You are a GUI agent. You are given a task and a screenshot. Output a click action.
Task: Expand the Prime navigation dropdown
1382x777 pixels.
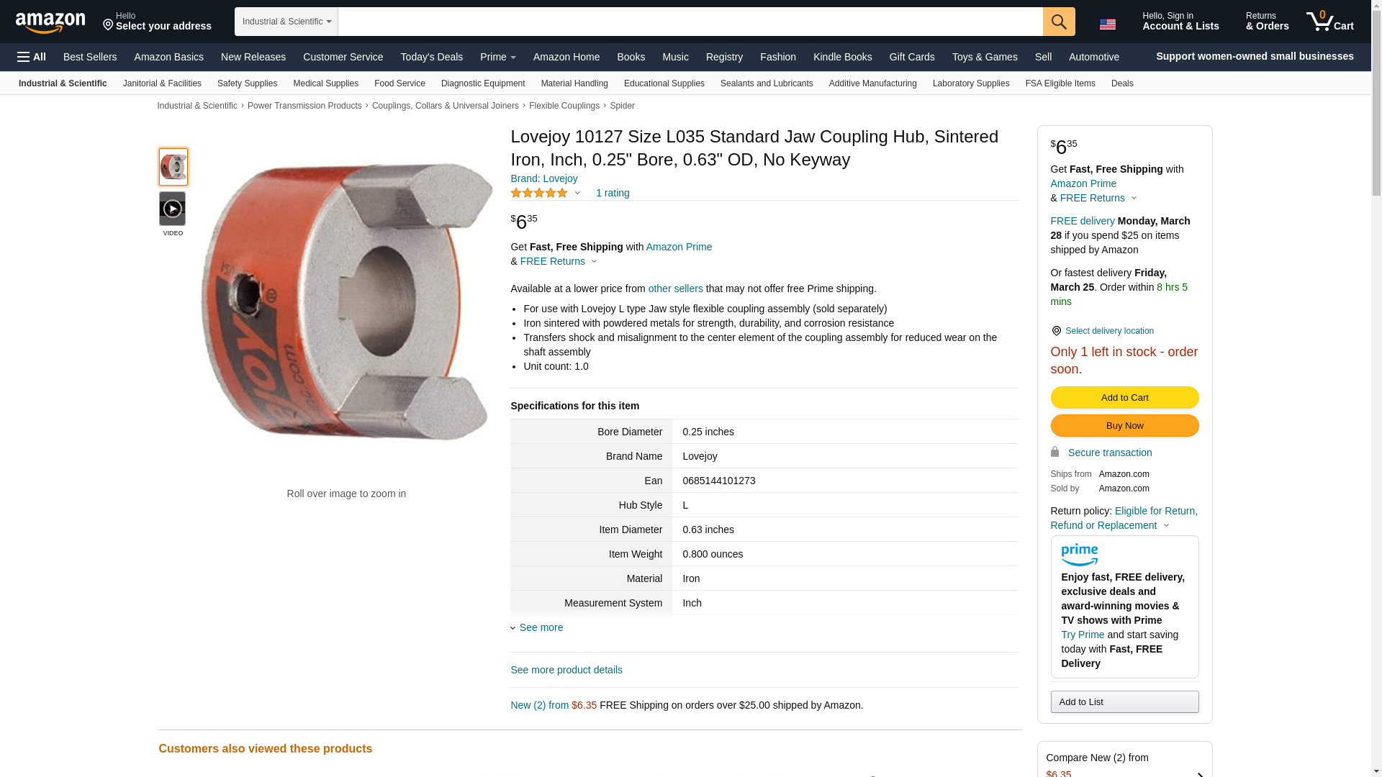point(497,57)
